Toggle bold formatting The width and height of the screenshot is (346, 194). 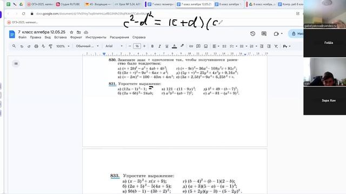click(x=152, y=46)
